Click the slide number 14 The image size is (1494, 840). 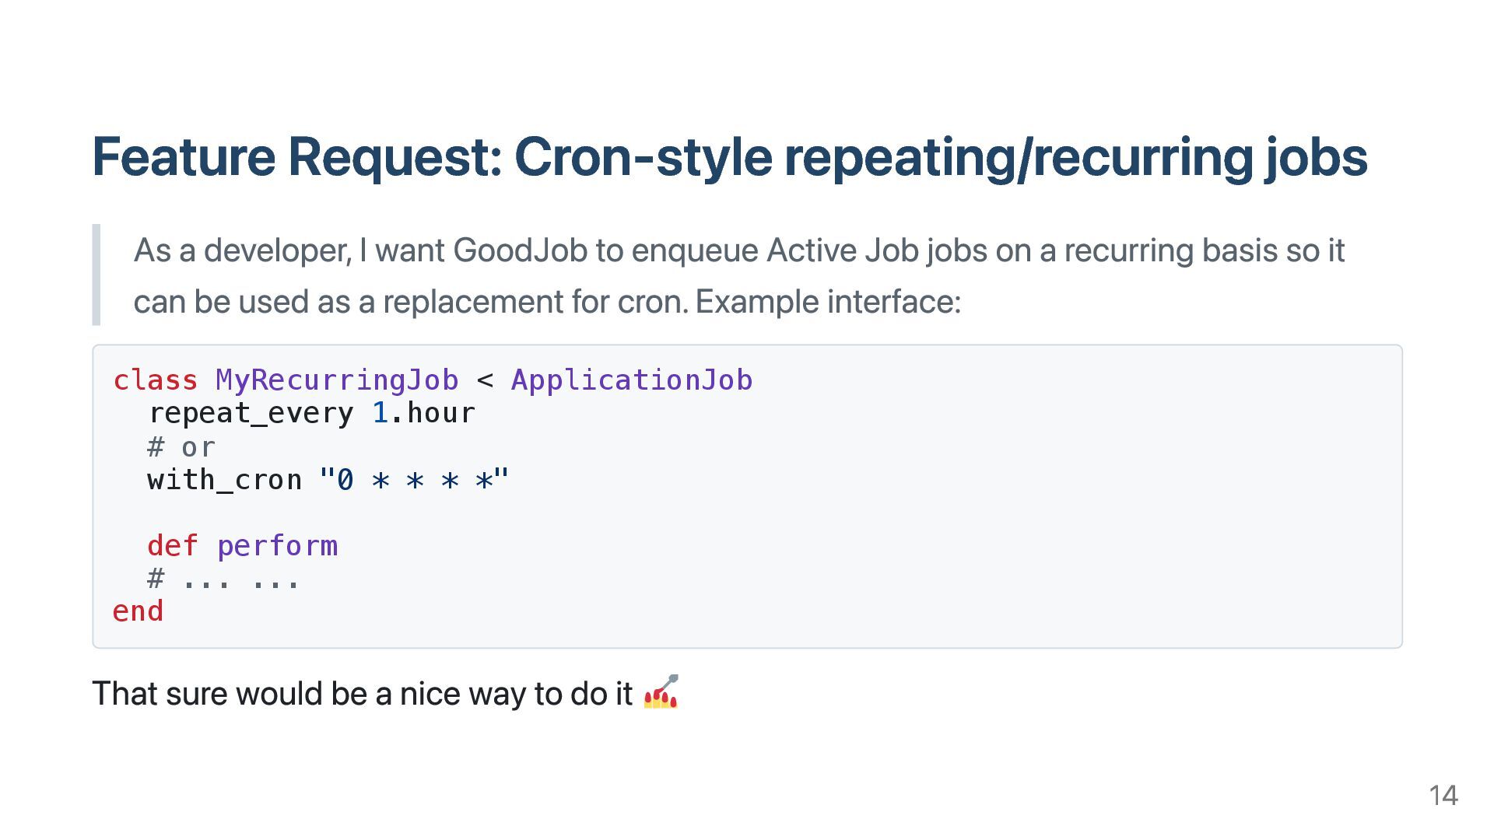(1443, 796)
